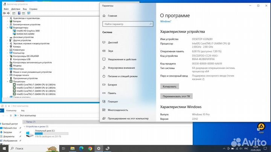
Task: Collapse the Процессоры node arrow
Action: click(8, 81)
